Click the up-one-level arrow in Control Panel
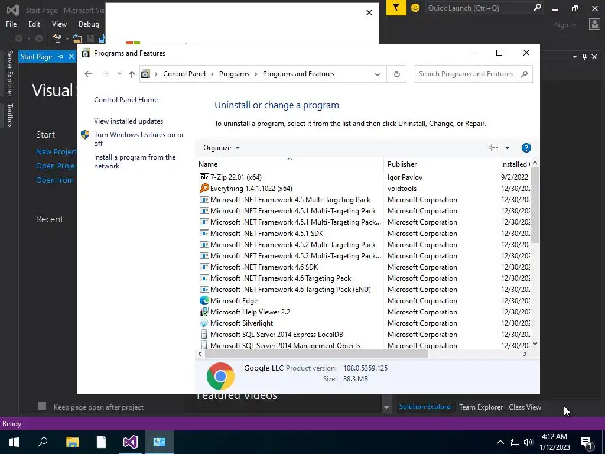 click(132, 74)
